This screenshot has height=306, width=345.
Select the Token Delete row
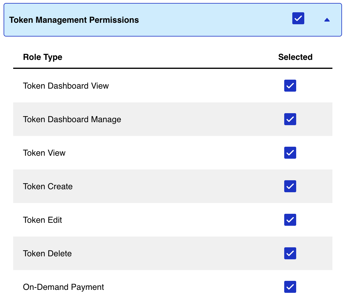pyautogui.click(x=47, y=253)
